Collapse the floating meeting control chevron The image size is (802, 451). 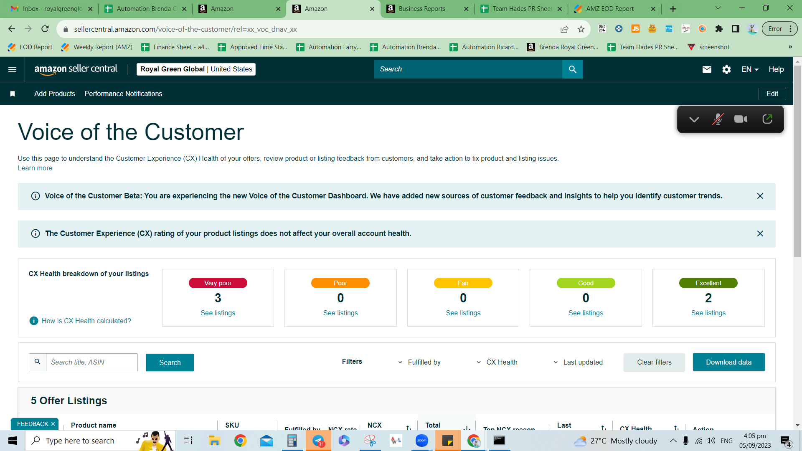click(x=694, y=119)
